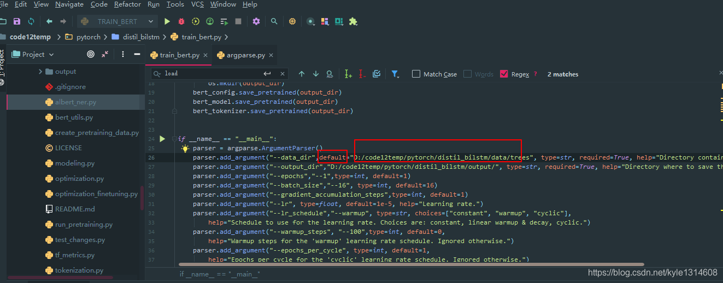Image resolution: width=723 pixels, height=283 pixels.
Task: Navigate back with left arrow icon
Action: click(x=49, y=22)
